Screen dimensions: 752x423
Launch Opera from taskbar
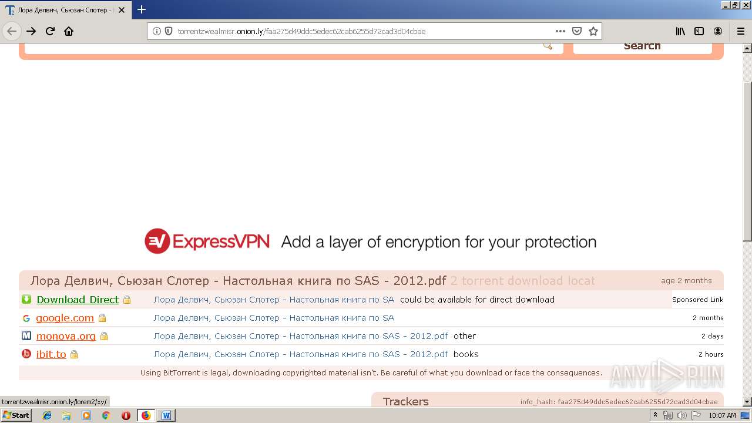pos(126,415)
